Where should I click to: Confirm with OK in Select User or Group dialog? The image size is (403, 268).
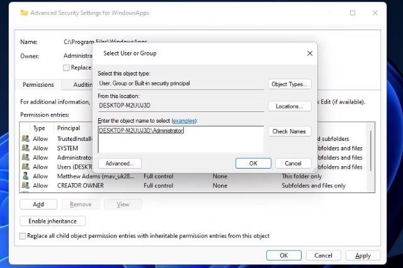253,164
